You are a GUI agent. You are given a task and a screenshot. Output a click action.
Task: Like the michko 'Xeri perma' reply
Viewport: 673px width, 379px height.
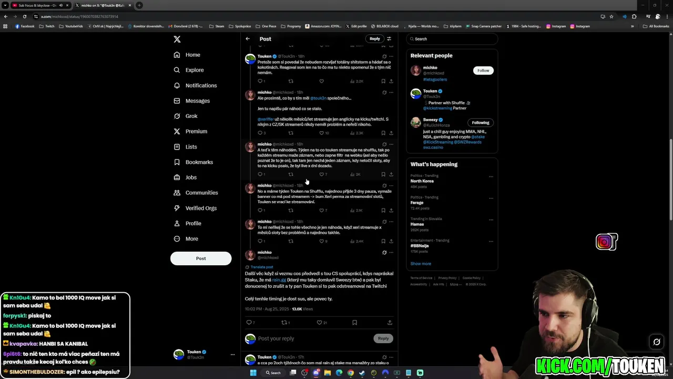(x=322, y=211)
